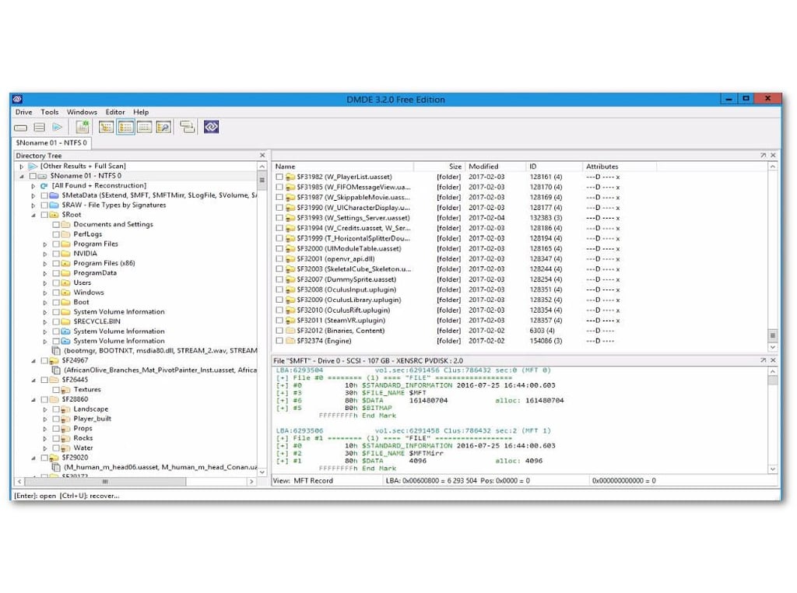Click the select drive toolbar icon
The width and height of the screenshot is (797, 593).
coord(21,128)
